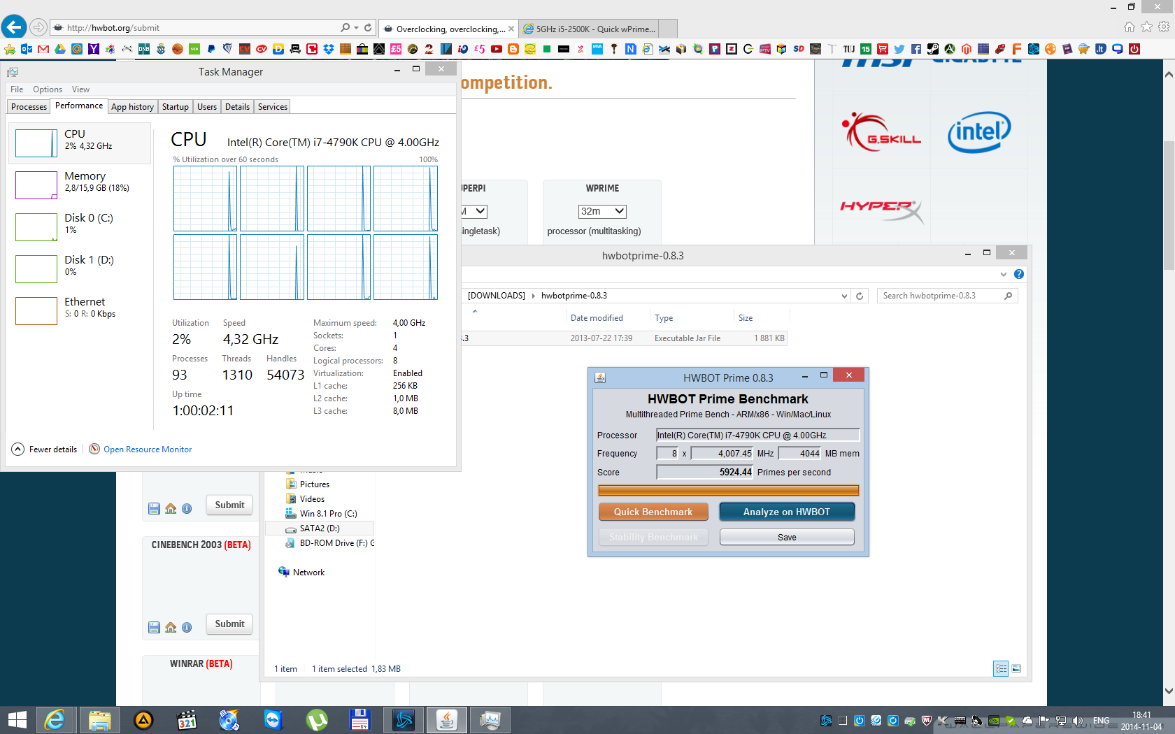1175x734 pixels.
Task: Open Task Manager Options menu
Action: [x=48, y=89]
